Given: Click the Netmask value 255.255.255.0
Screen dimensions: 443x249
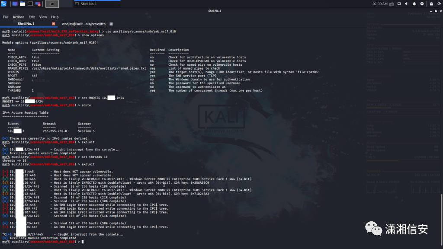Looking at the screenshot, I should click(55, 131).
